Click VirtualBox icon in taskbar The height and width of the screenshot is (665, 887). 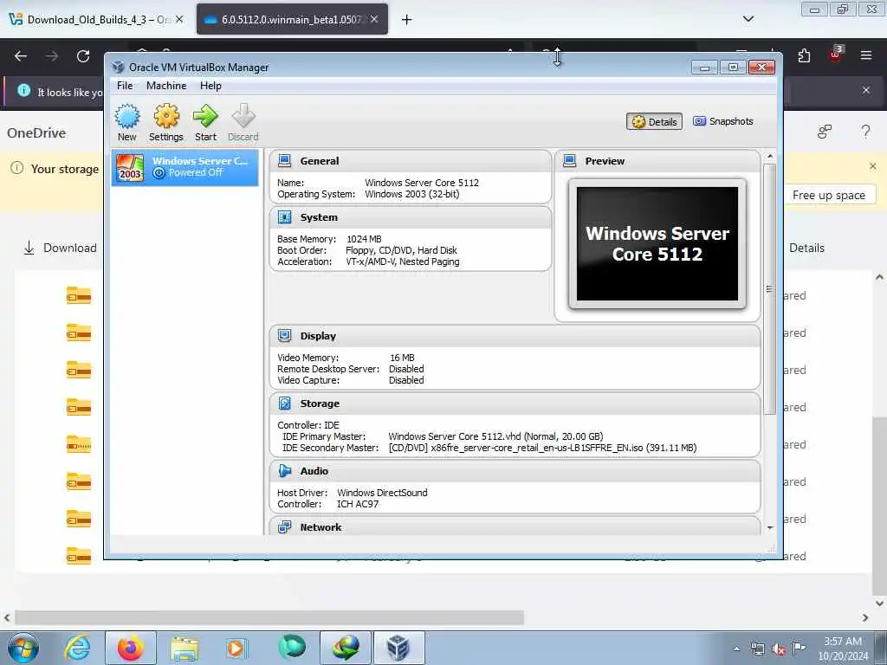398,648
